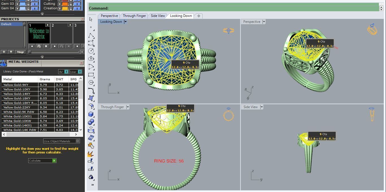This screenshot has width=386, height=192.
Task: Collapse the layers panel with round arrow
Action: 42,14
